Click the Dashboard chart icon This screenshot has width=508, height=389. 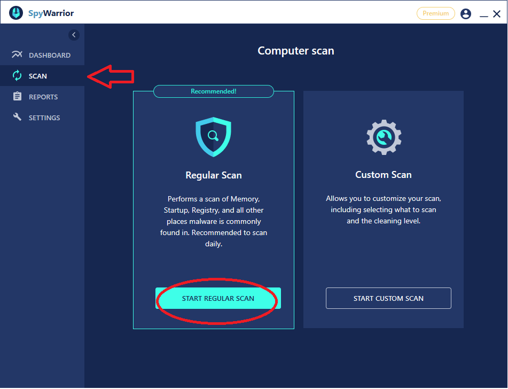(17, 55)
